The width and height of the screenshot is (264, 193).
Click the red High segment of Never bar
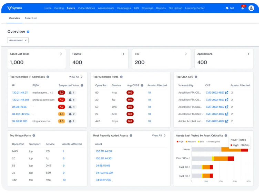[x=244, y=150]
